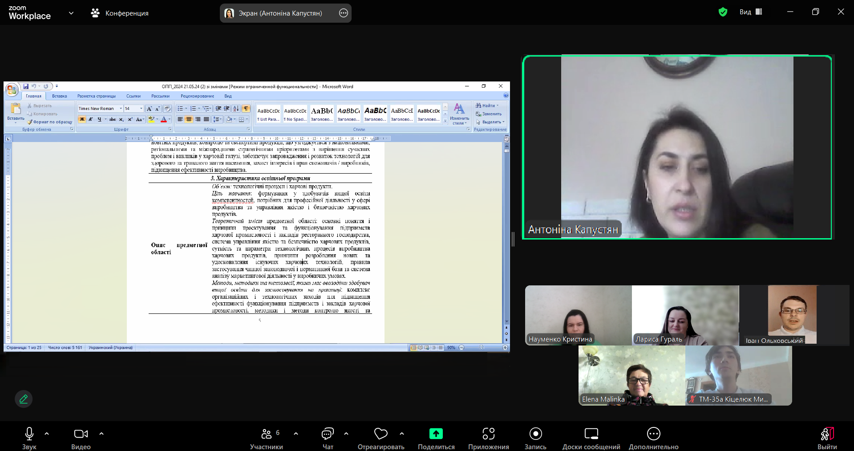Viewport: 854px width, 451px height.
Task: Open screen share options ellipsis
Action: click(x=344, y=13)
